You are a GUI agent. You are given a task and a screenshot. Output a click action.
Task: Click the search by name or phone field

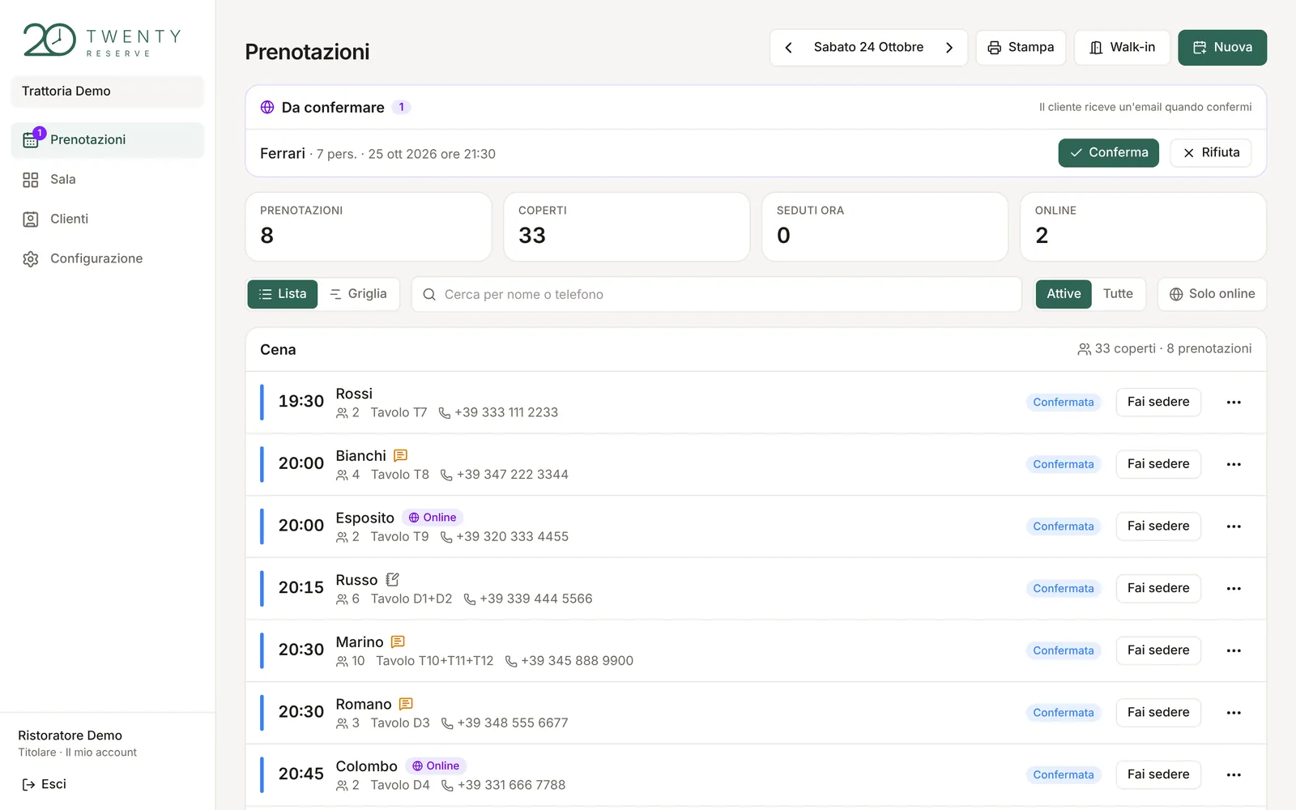716,295
